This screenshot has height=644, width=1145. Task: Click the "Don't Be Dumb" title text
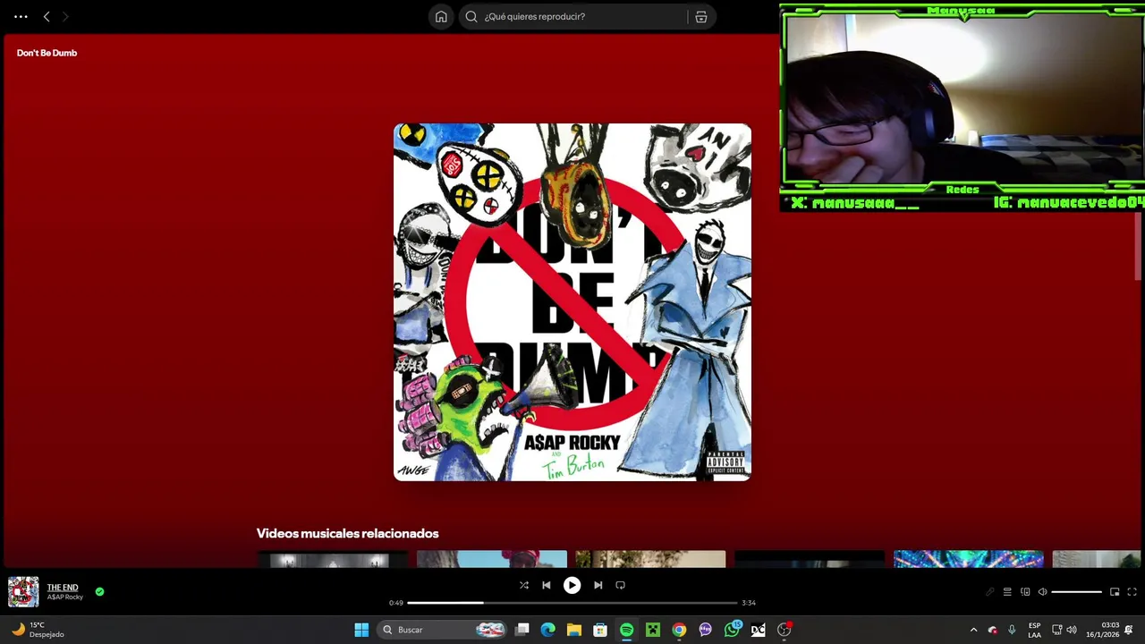[47, 53]
